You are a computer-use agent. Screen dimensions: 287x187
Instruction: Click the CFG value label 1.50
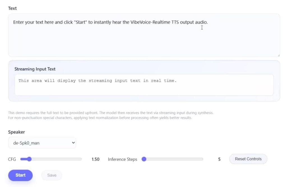tap(96, 159)
